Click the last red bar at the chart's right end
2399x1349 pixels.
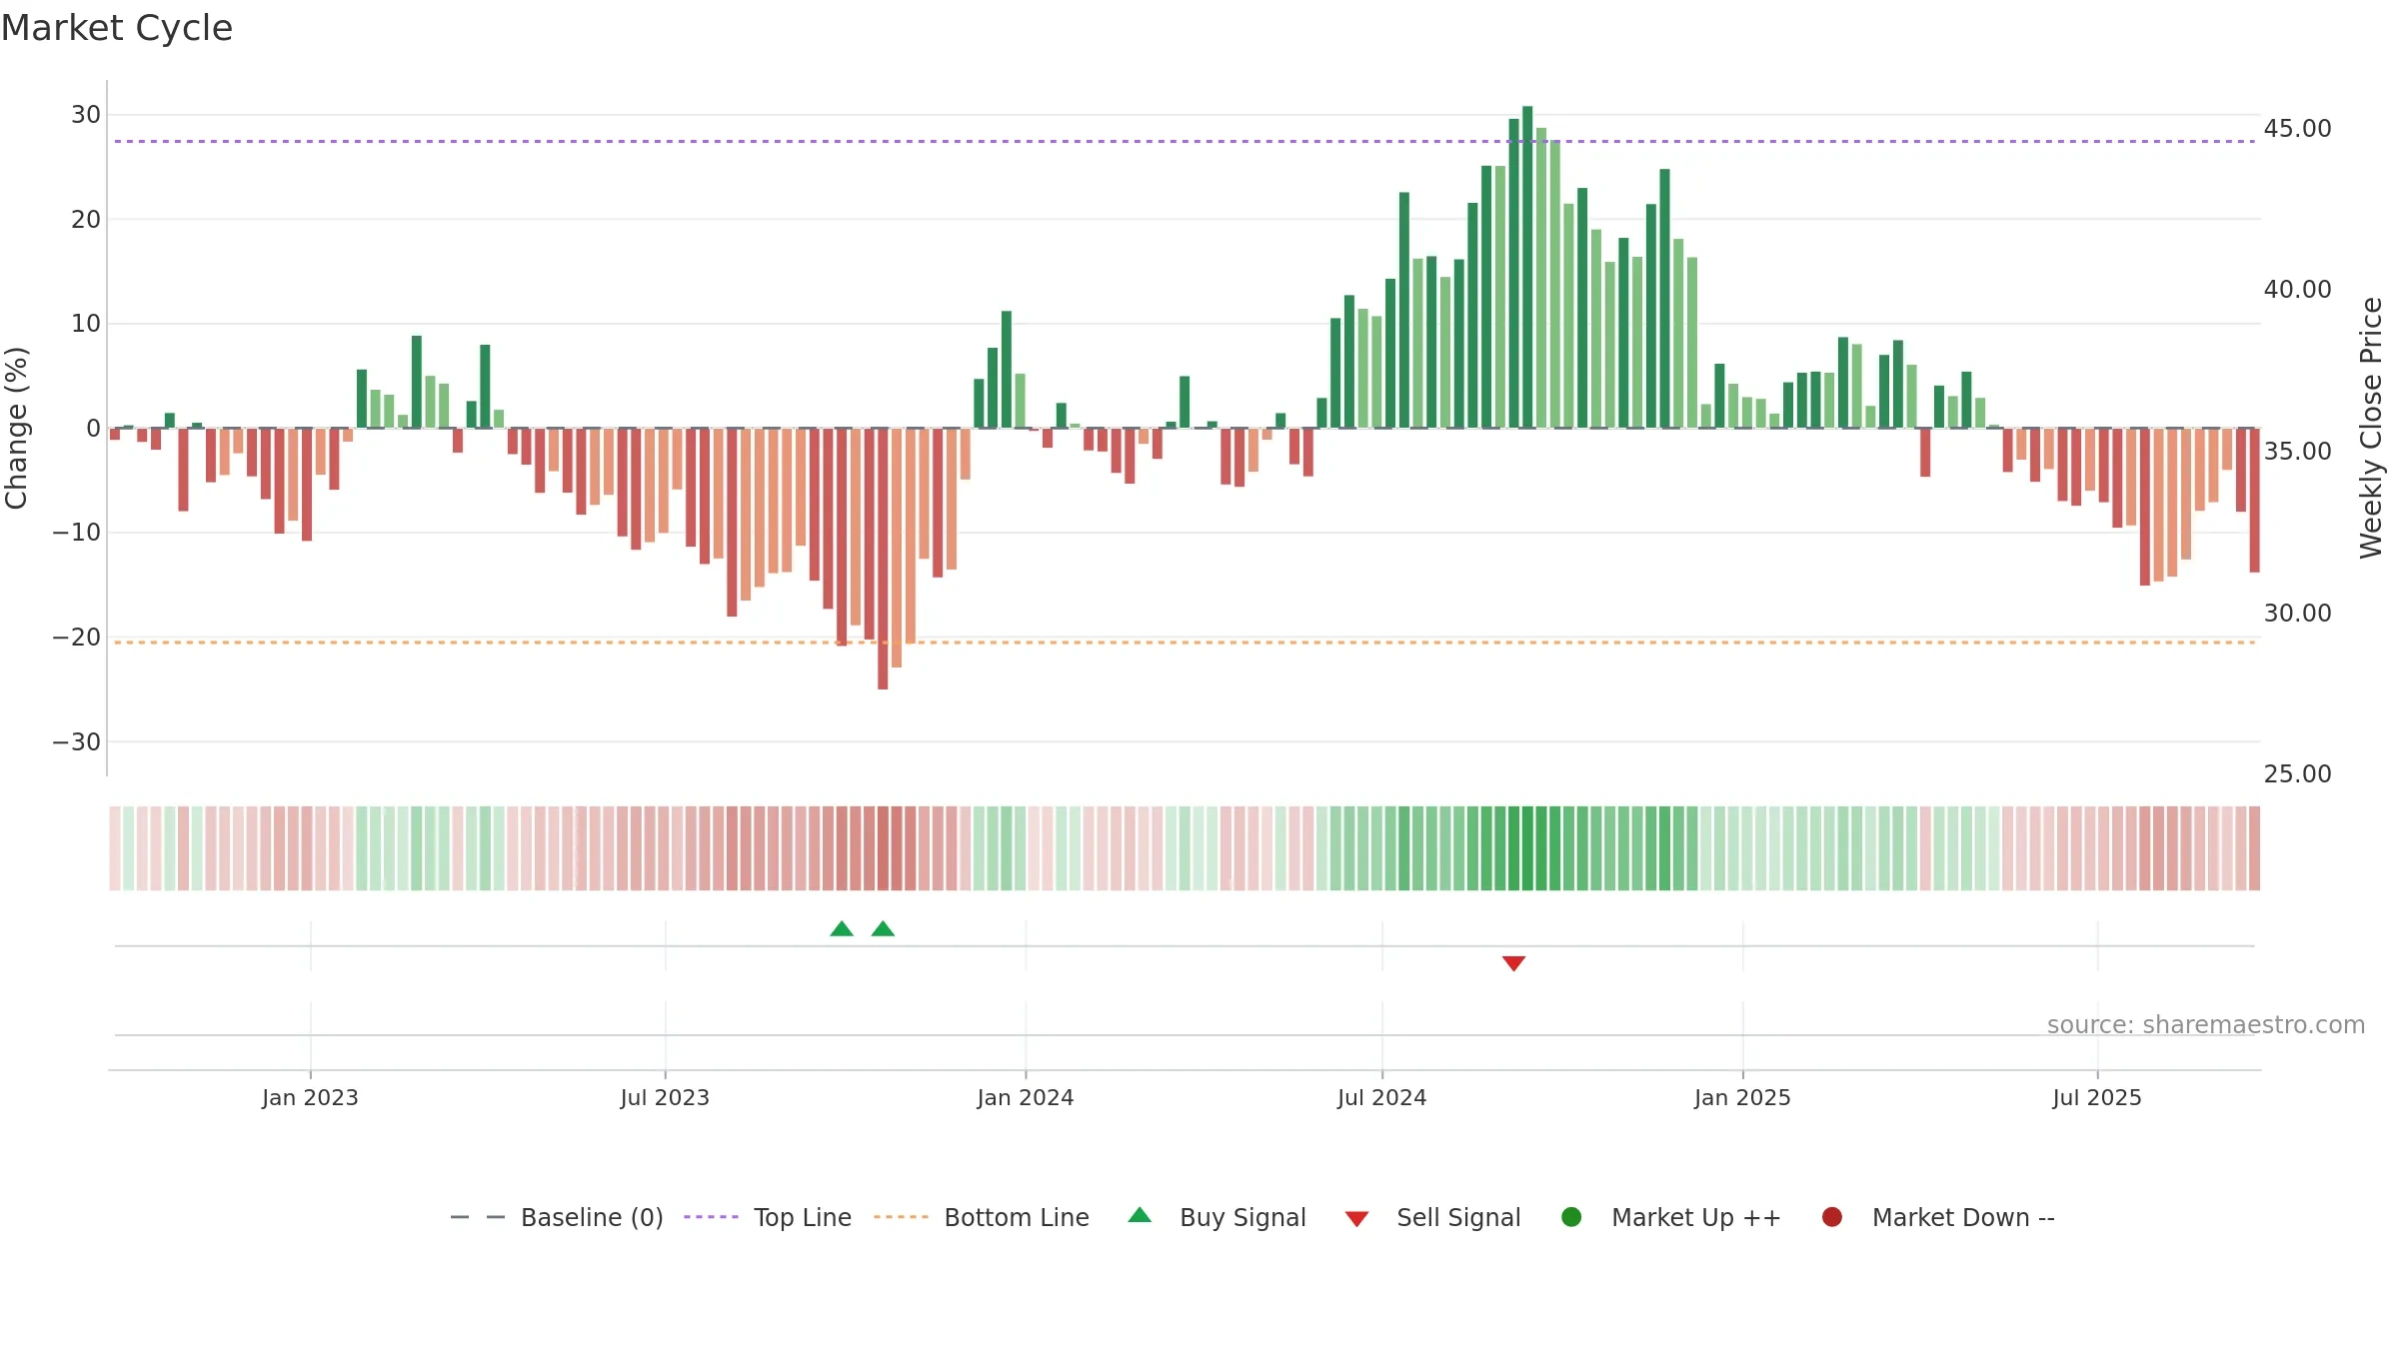tap(2254, 500)
